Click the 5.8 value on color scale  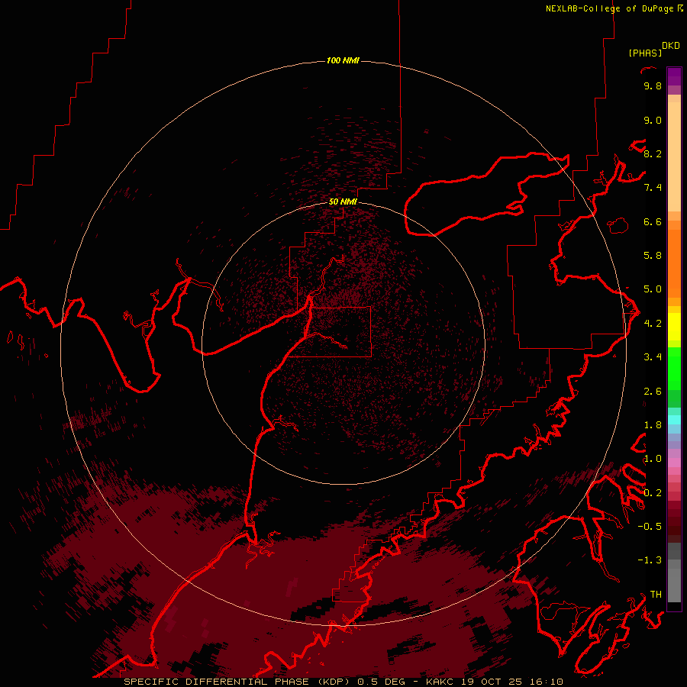pos(653,256)
